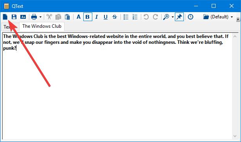241x142 pixels.
Task: Open the (Default) folder selector
Action: click(218, 17)
